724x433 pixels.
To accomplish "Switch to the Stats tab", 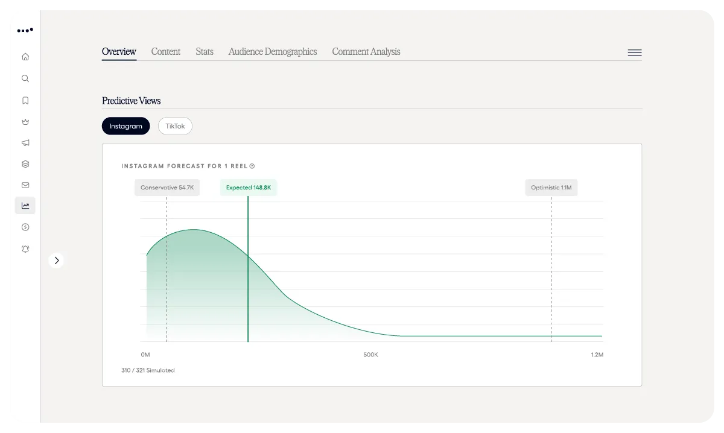I will coord(205,52).
